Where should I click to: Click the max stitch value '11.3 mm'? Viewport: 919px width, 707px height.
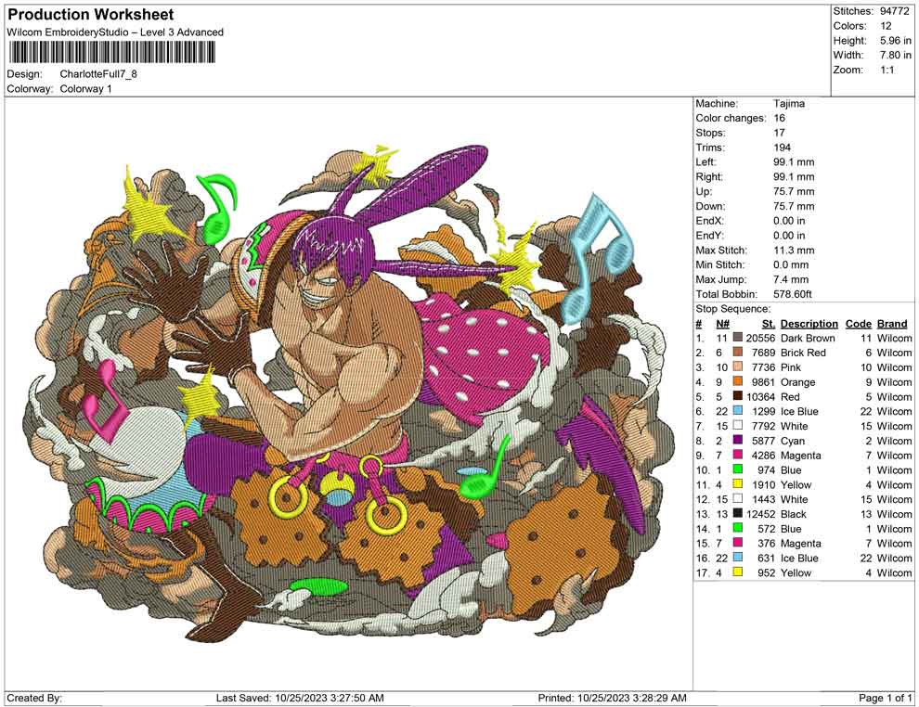point(794,251)
